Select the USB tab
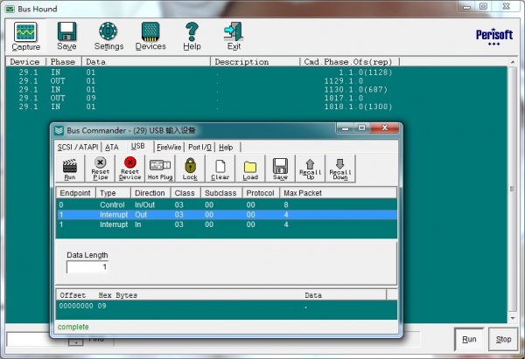 [x=138, y=146]
